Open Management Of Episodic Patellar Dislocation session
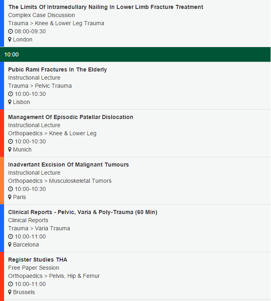 pyautogui.click(x=71, y=117)
